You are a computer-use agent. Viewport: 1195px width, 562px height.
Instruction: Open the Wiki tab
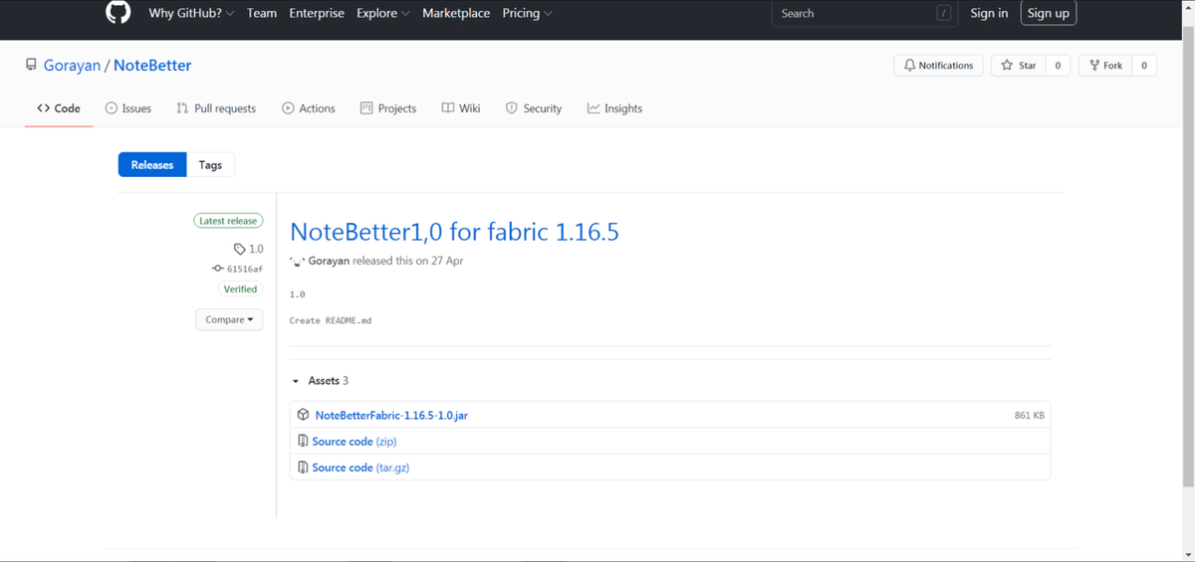(461, 108)
